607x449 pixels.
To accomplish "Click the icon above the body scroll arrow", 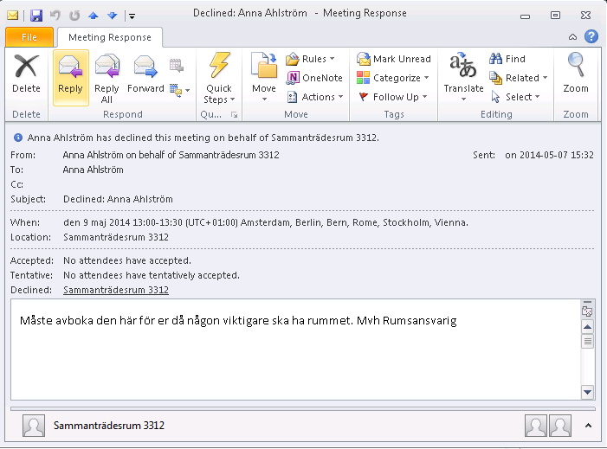I will pyautogui.click(x=587, y=311).
